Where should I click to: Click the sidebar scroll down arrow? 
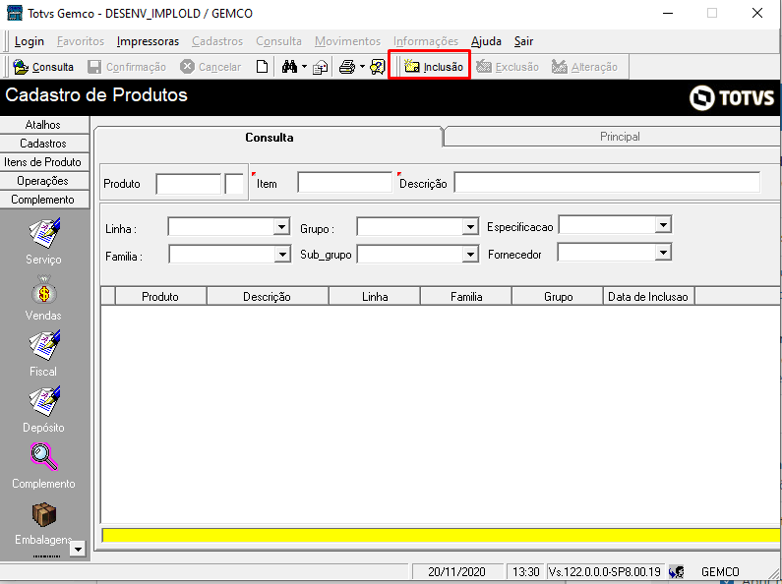coord(78,550)
